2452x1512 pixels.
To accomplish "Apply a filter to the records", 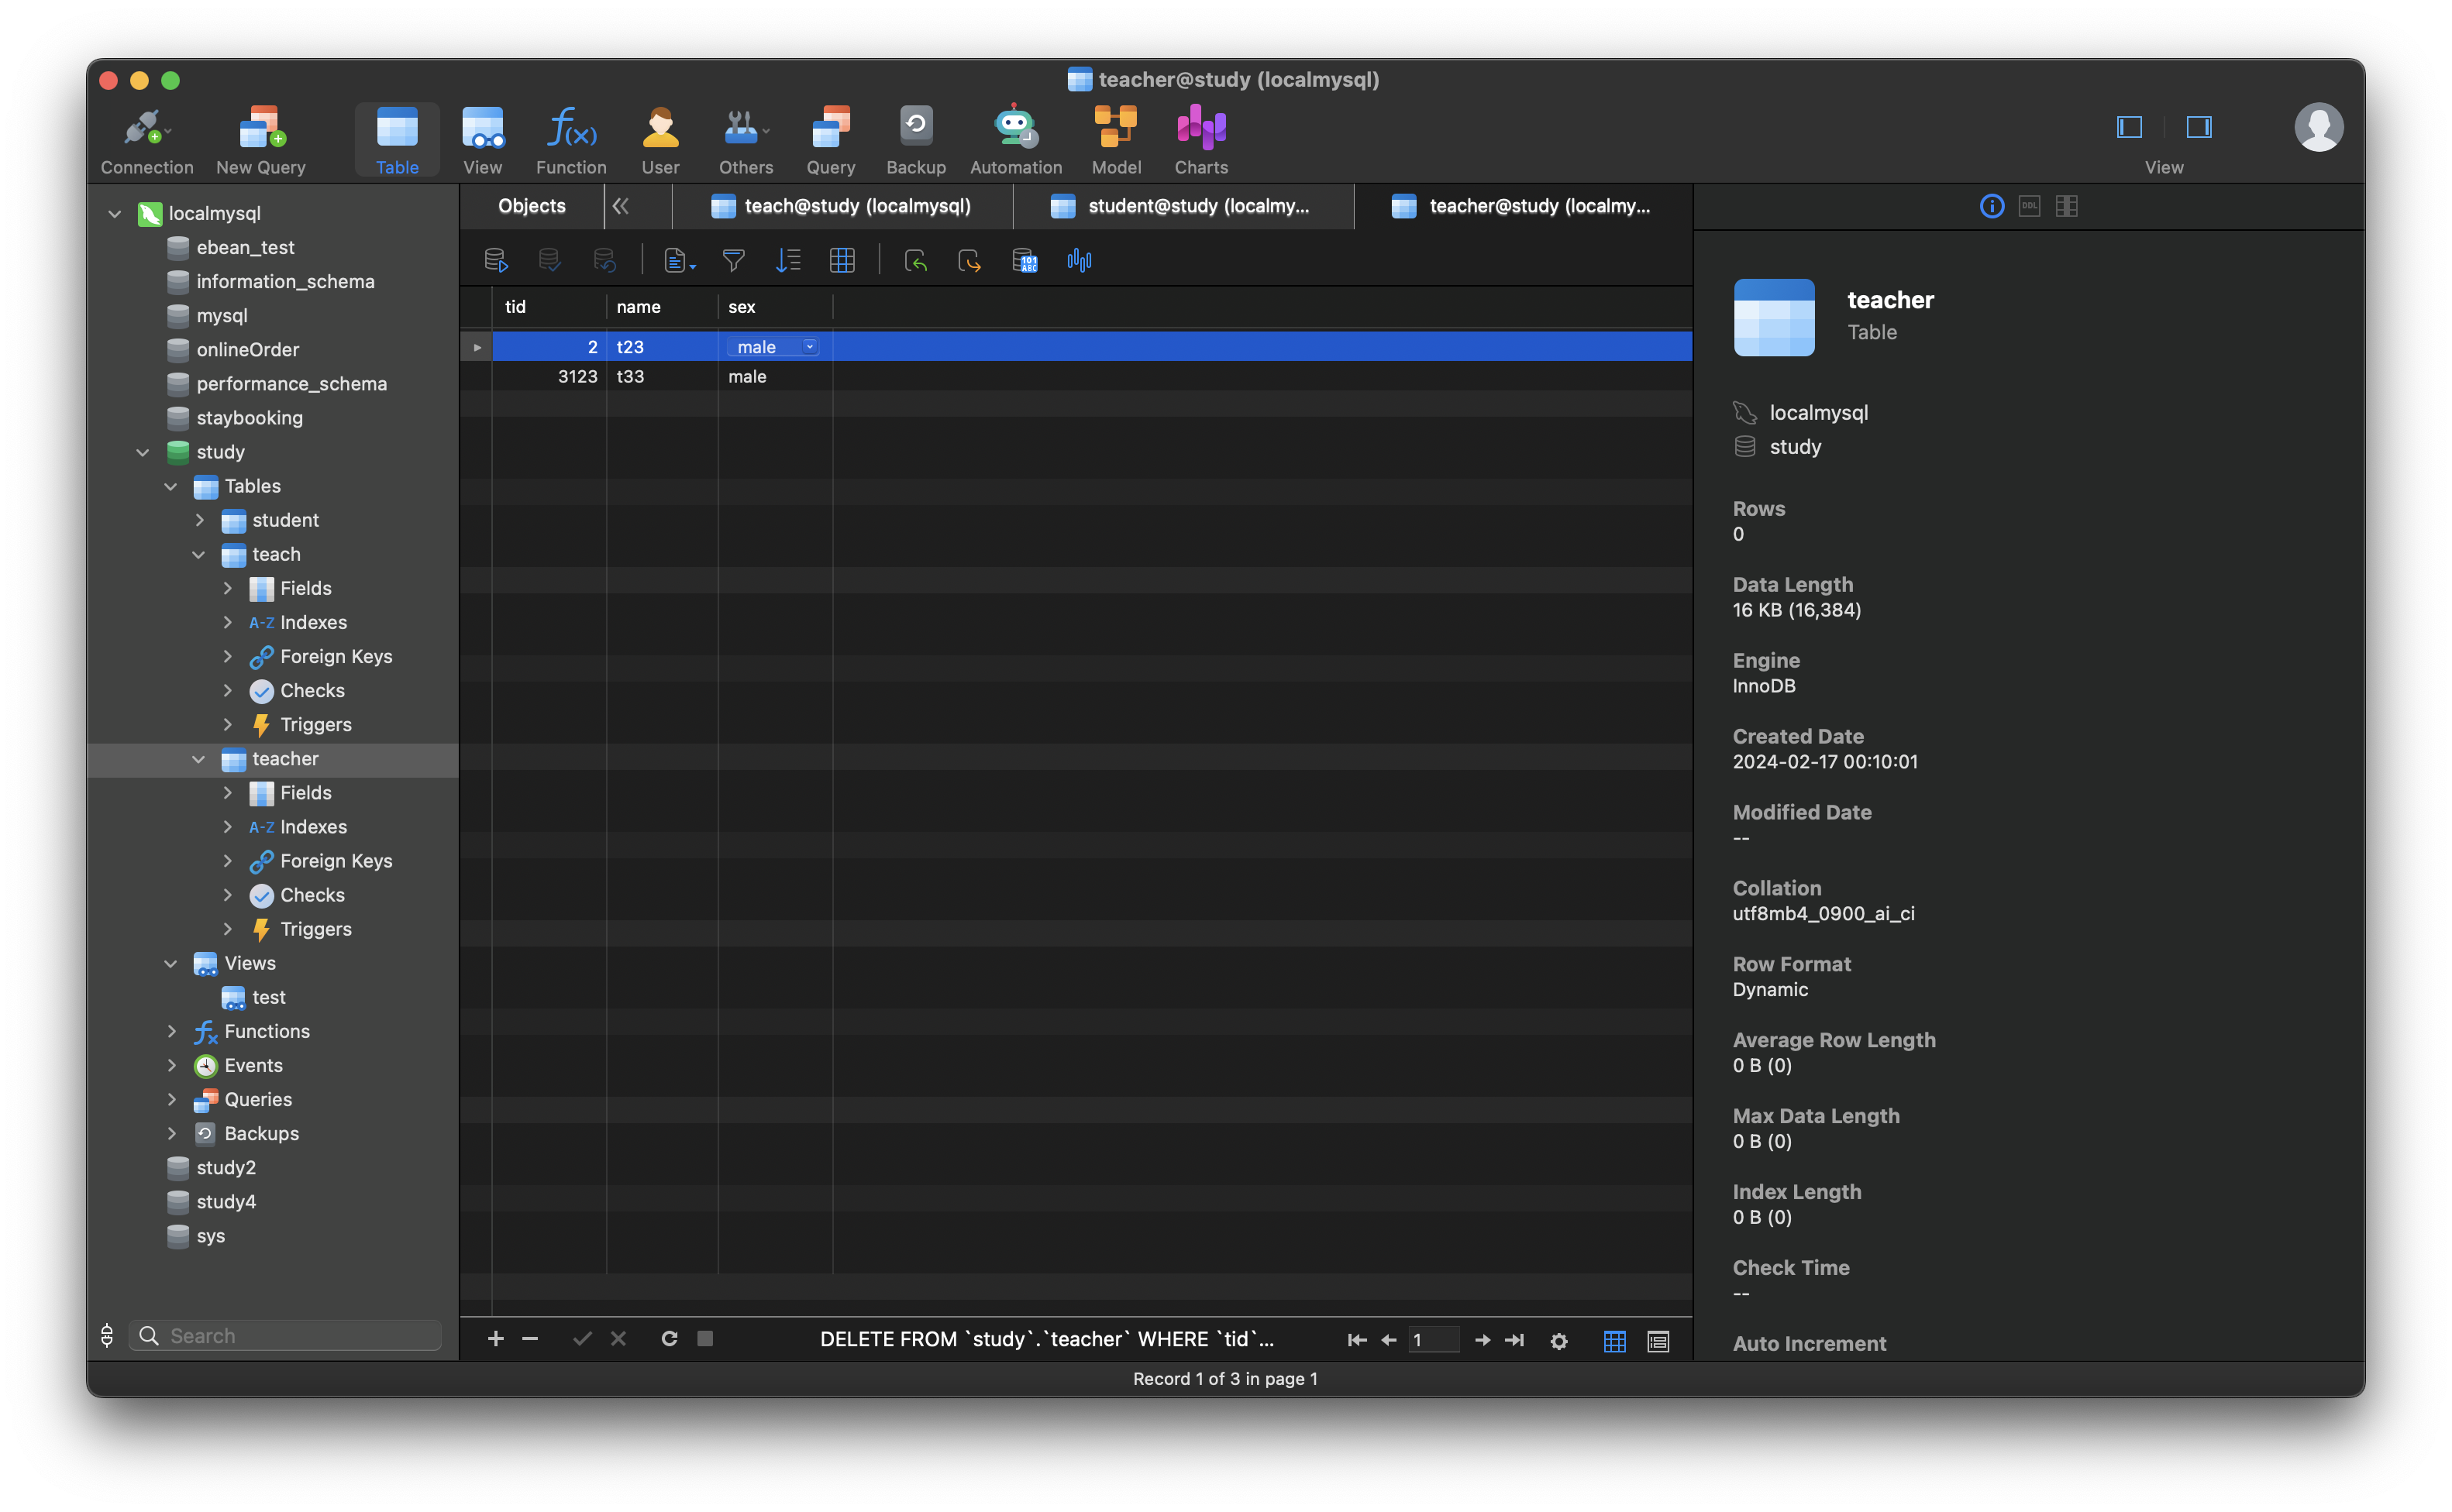I will (x=733, y=260).
